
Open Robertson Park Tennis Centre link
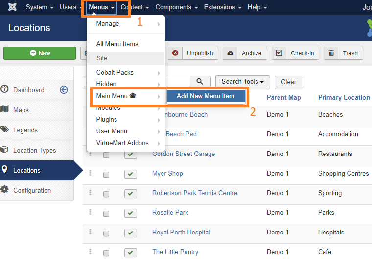[x=195, y=193]
